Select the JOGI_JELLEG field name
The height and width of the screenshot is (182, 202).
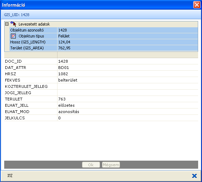coord(18,93)
